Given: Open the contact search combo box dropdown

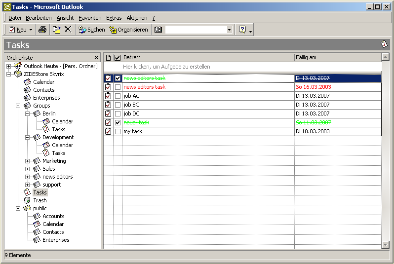Looking at the screenshot, I should [x=229, y=30].
